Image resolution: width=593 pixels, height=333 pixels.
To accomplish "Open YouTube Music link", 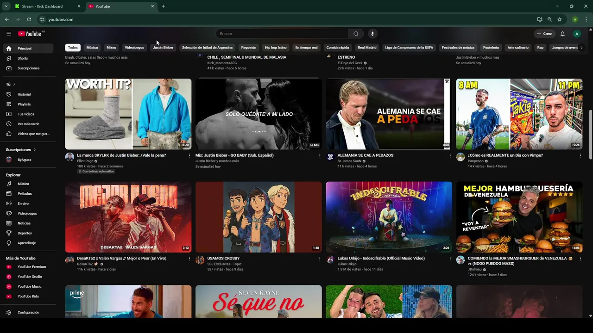I will pyautogui.click(x=28, y=286).
